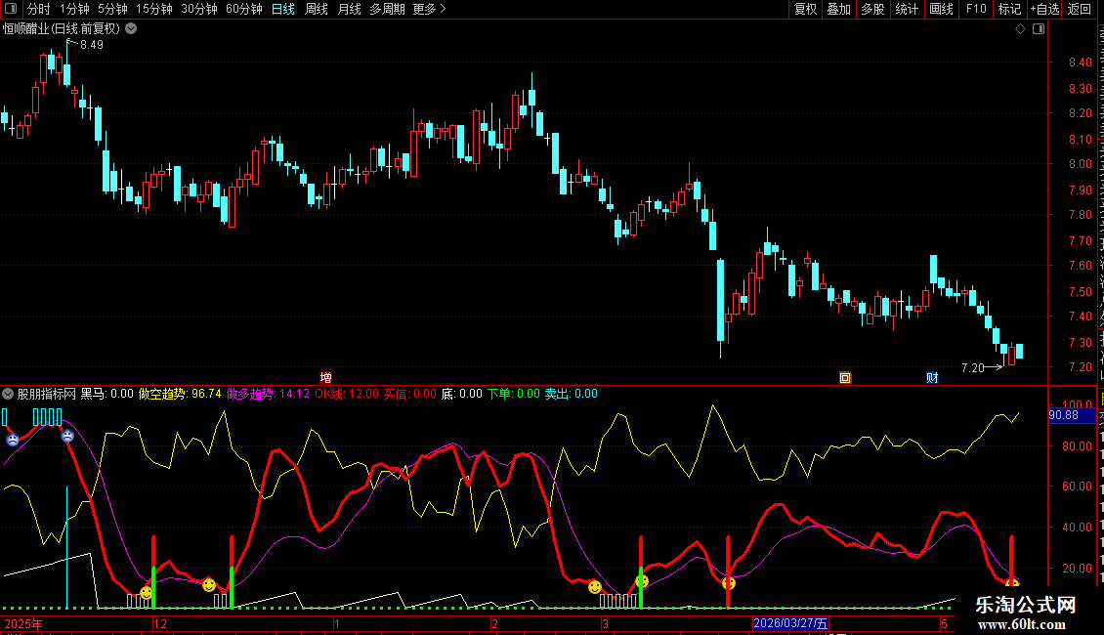Image resolution: width=1104 pixels, height=635 pixels.
Task: Expand the 更多 periods menu
Action: (429, 9)
